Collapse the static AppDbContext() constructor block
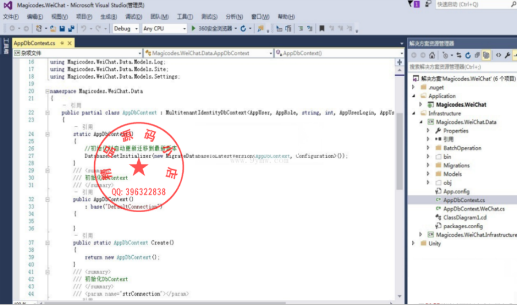Screen dimensions: 517x305 (x=47, y=134)
